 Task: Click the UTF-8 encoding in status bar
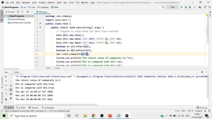(x=190, y=111)
